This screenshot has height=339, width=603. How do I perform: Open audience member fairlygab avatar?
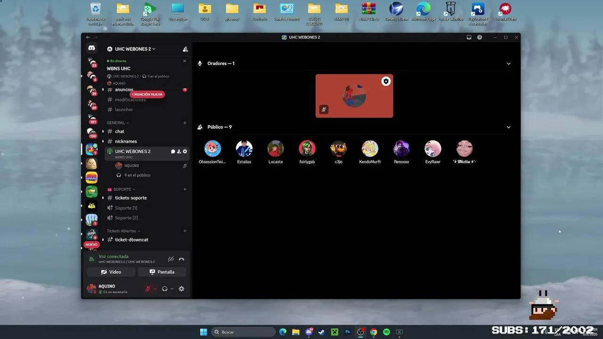point(307,149)
